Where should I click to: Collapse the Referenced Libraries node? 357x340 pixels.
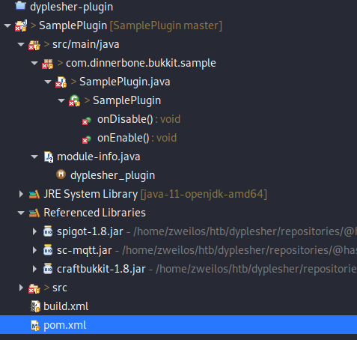point(21,213)
